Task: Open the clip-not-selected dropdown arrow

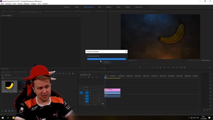Action: pyautogui.click(x=79, y=16)
